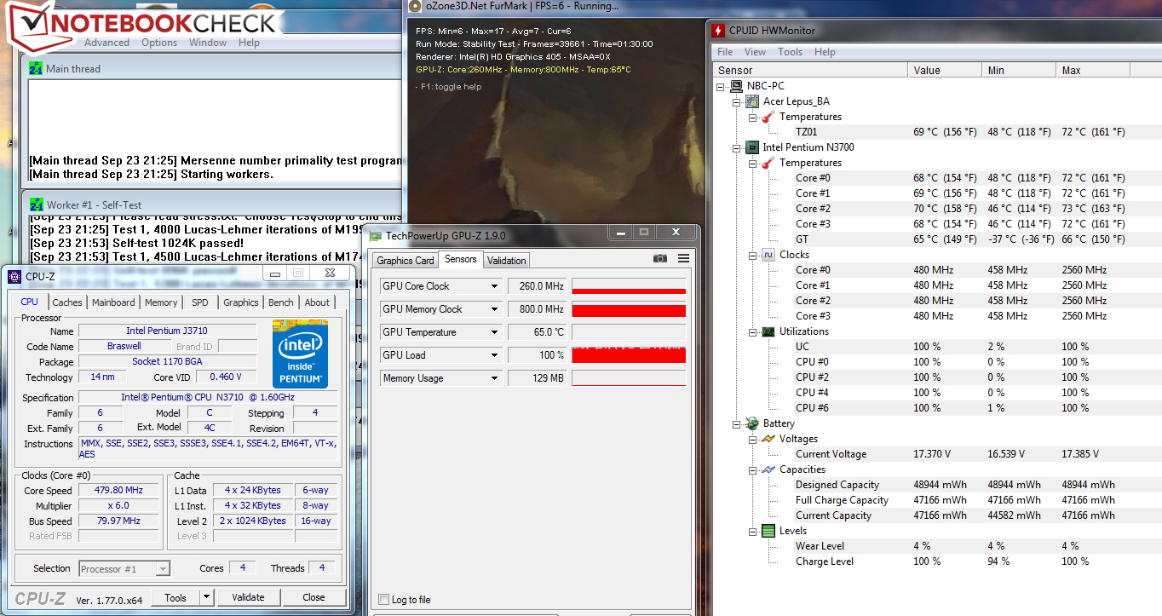Screen dimensions: 1162x616
Task: Open the GPU Core Clock sensor dropdown
Action: tap(494, 286)
